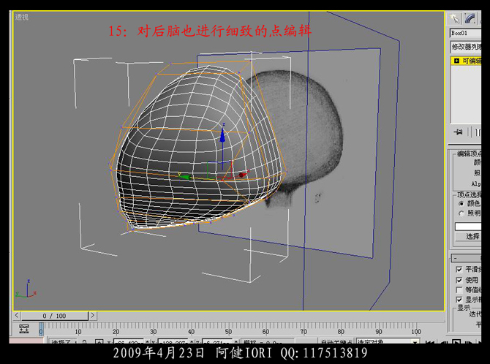Viewport: 490px width, 364px height.
Task: Open the Create command panel tab
Action: [x=455, y=18]
